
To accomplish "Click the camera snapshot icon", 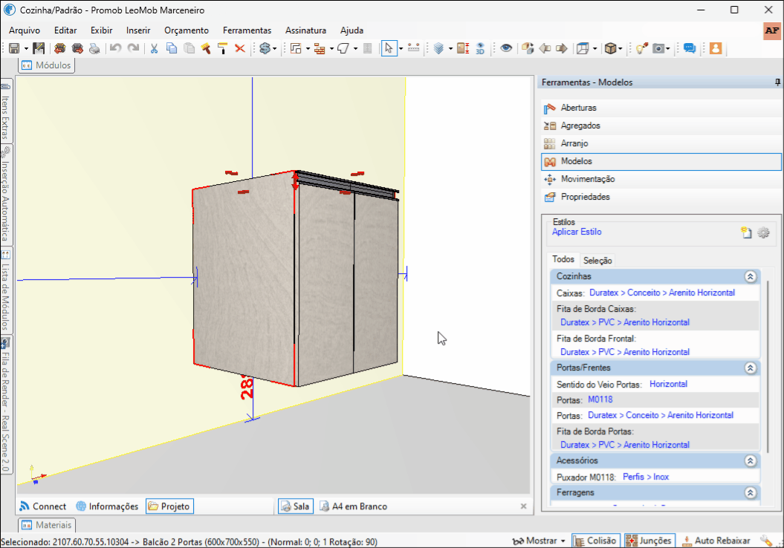I will (x=659, y=48).
